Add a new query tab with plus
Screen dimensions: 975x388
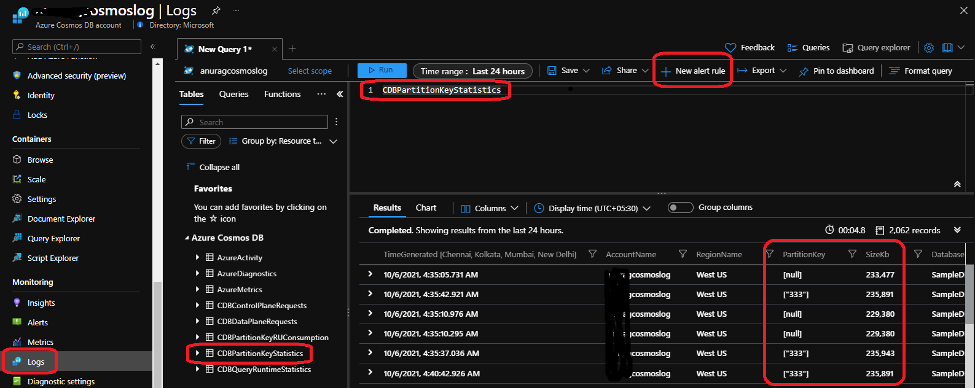(x=292, y=49)
